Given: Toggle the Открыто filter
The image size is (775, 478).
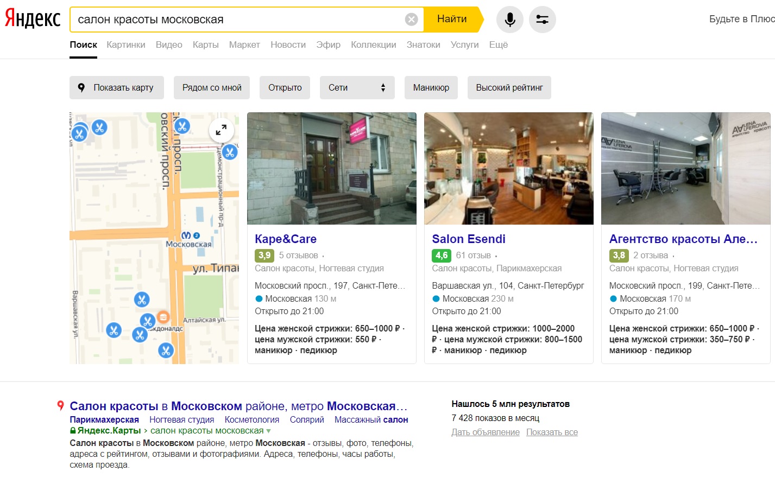Looking at the screenshot, I should click(285, 87).
